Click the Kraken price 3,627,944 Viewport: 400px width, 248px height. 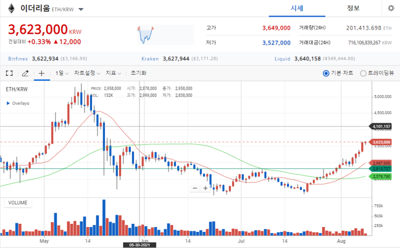[176, 59]
